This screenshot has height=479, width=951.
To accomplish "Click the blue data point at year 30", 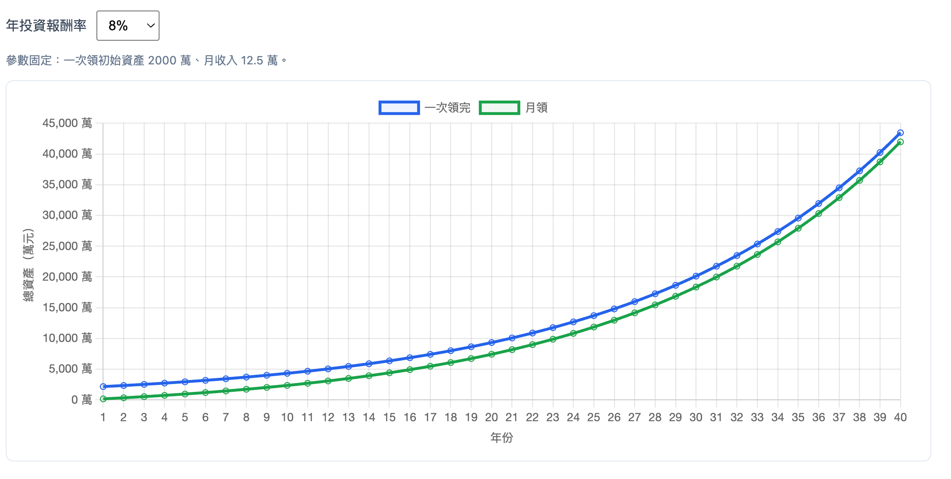I will pos(696,276).
